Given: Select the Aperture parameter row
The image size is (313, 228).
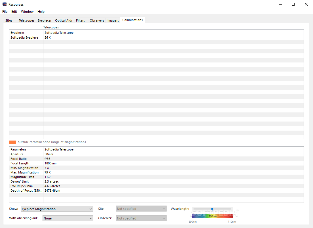Looking at the screenshot, I should click(156, 154).
